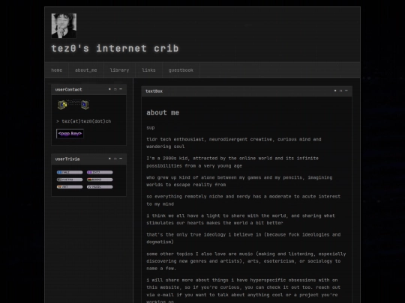The width and height of the screenshot is (405, 303).
Task: Minimize the textBox panel
Action: click(x=346, y=91)
